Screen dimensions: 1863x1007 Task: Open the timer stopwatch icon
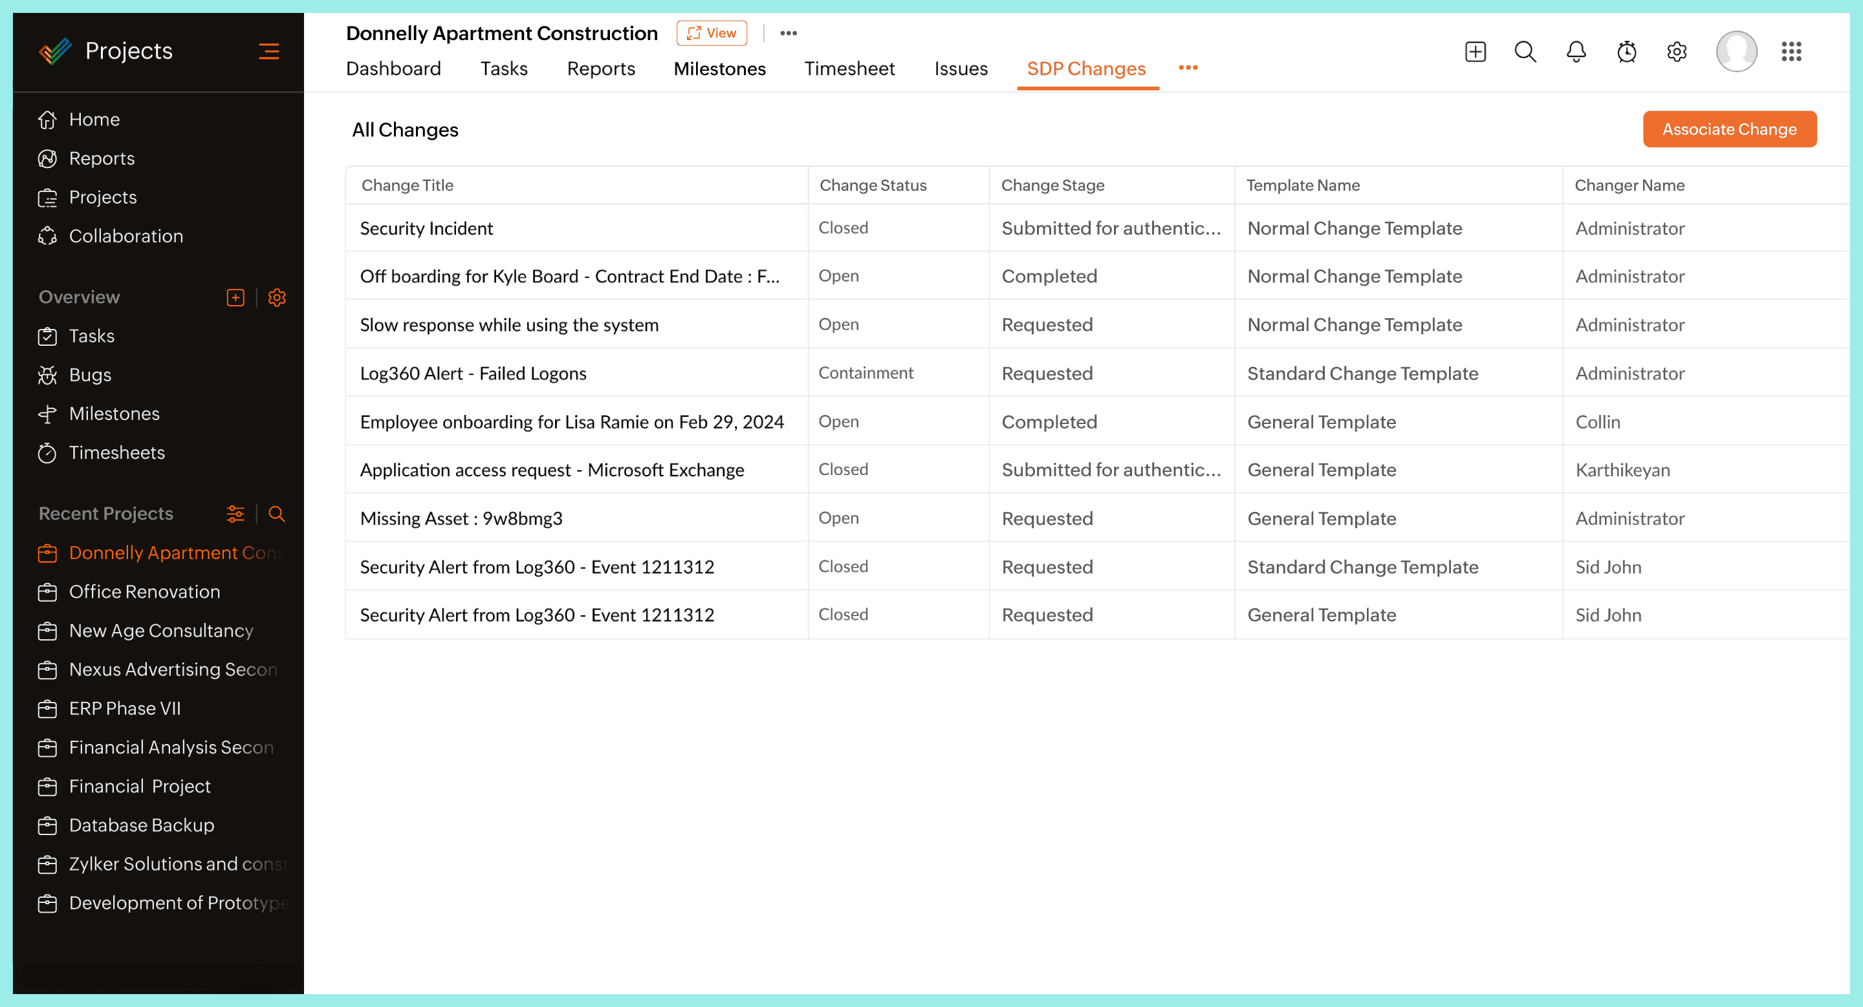point(1626,51)
